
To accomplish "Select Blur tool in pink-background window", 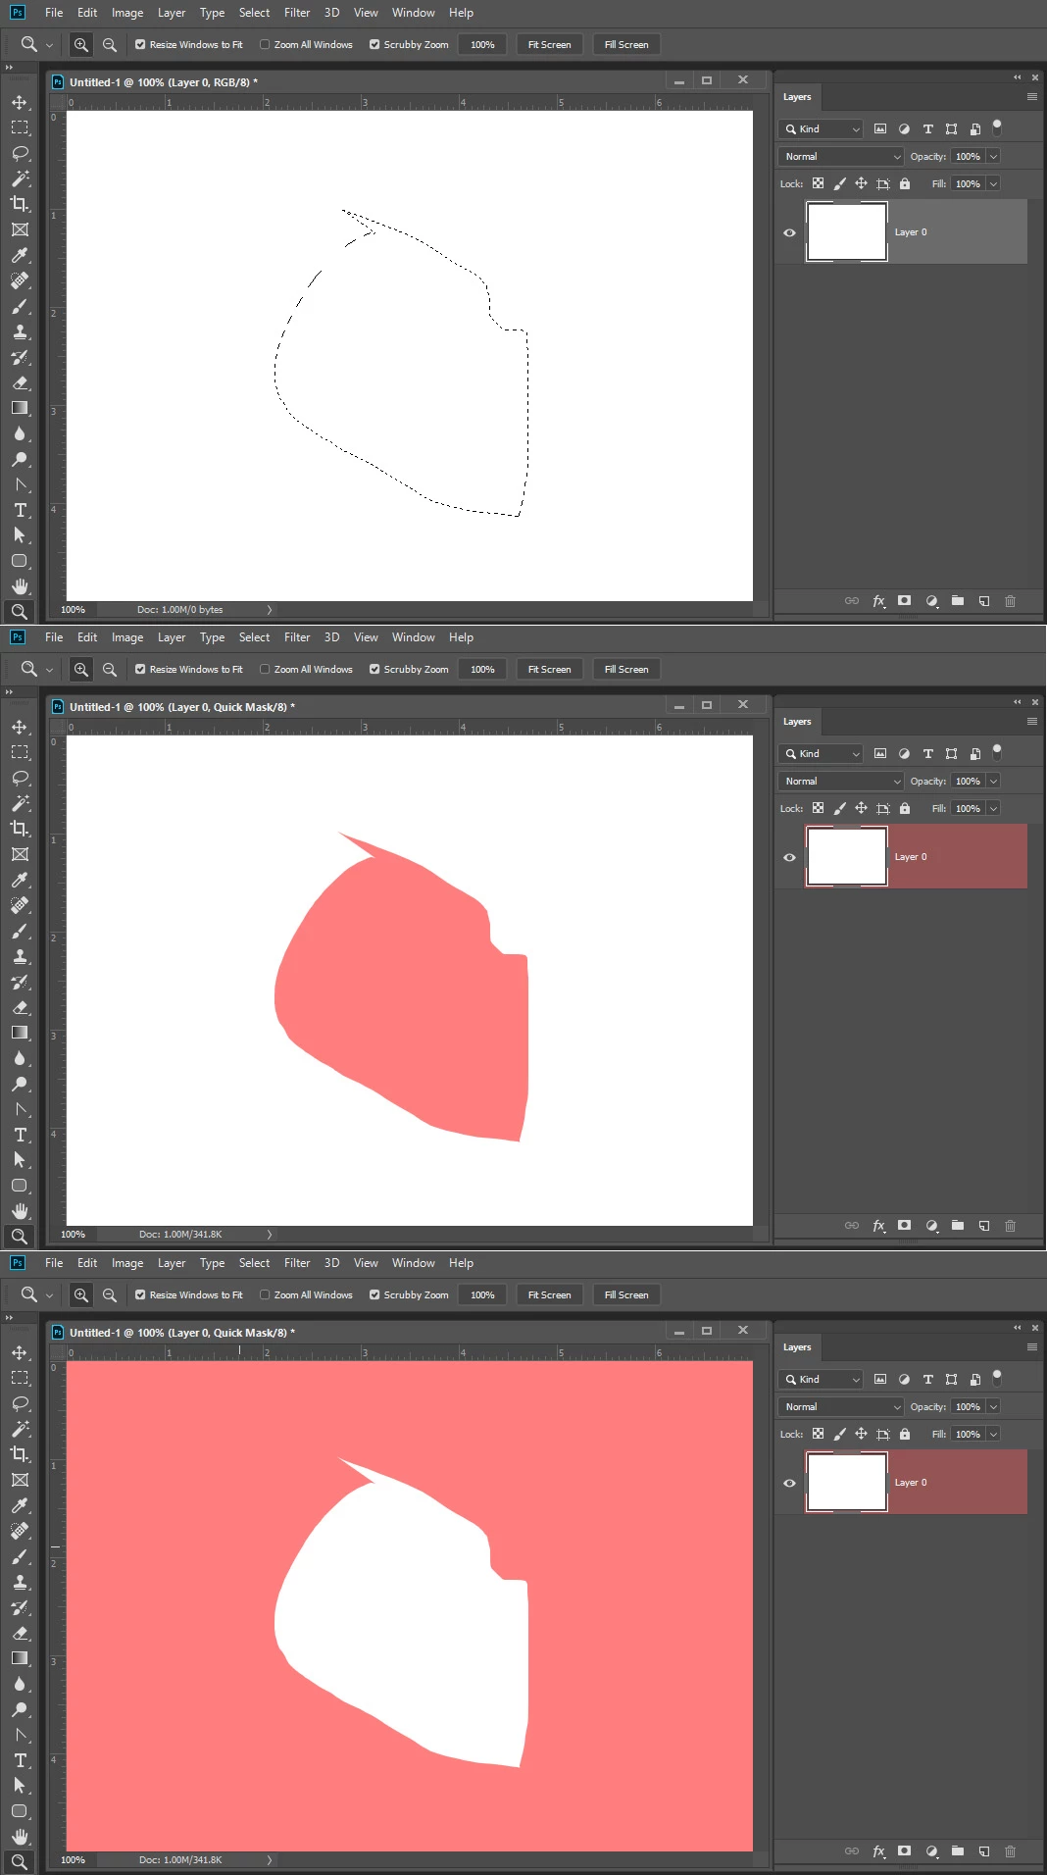I will coord(20,1684).
